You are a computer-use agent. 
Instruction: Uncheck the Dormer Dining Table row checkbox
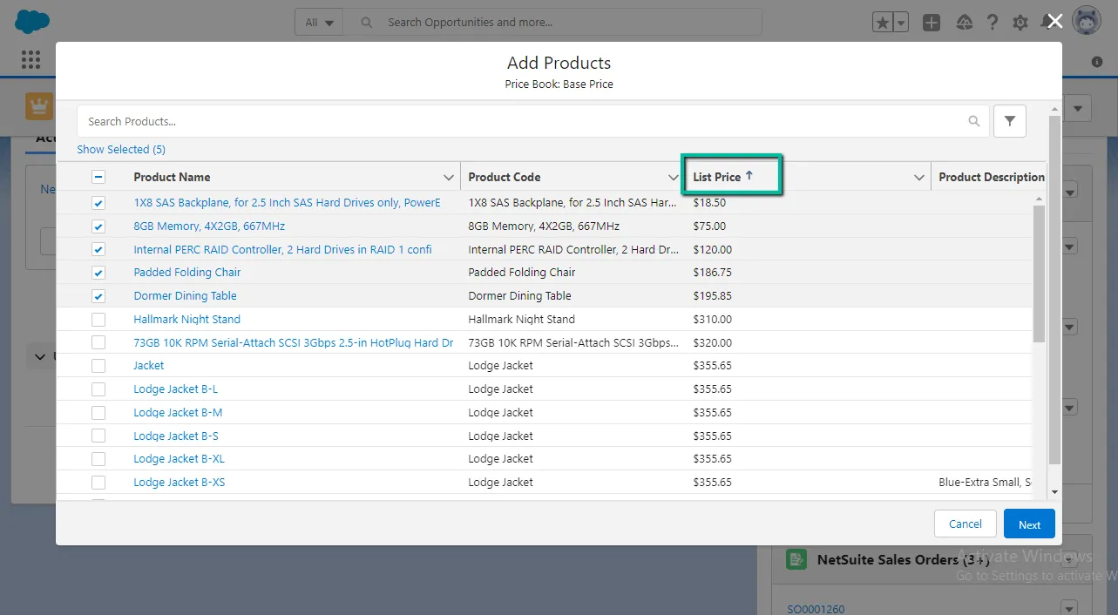(x=98, y=296)
